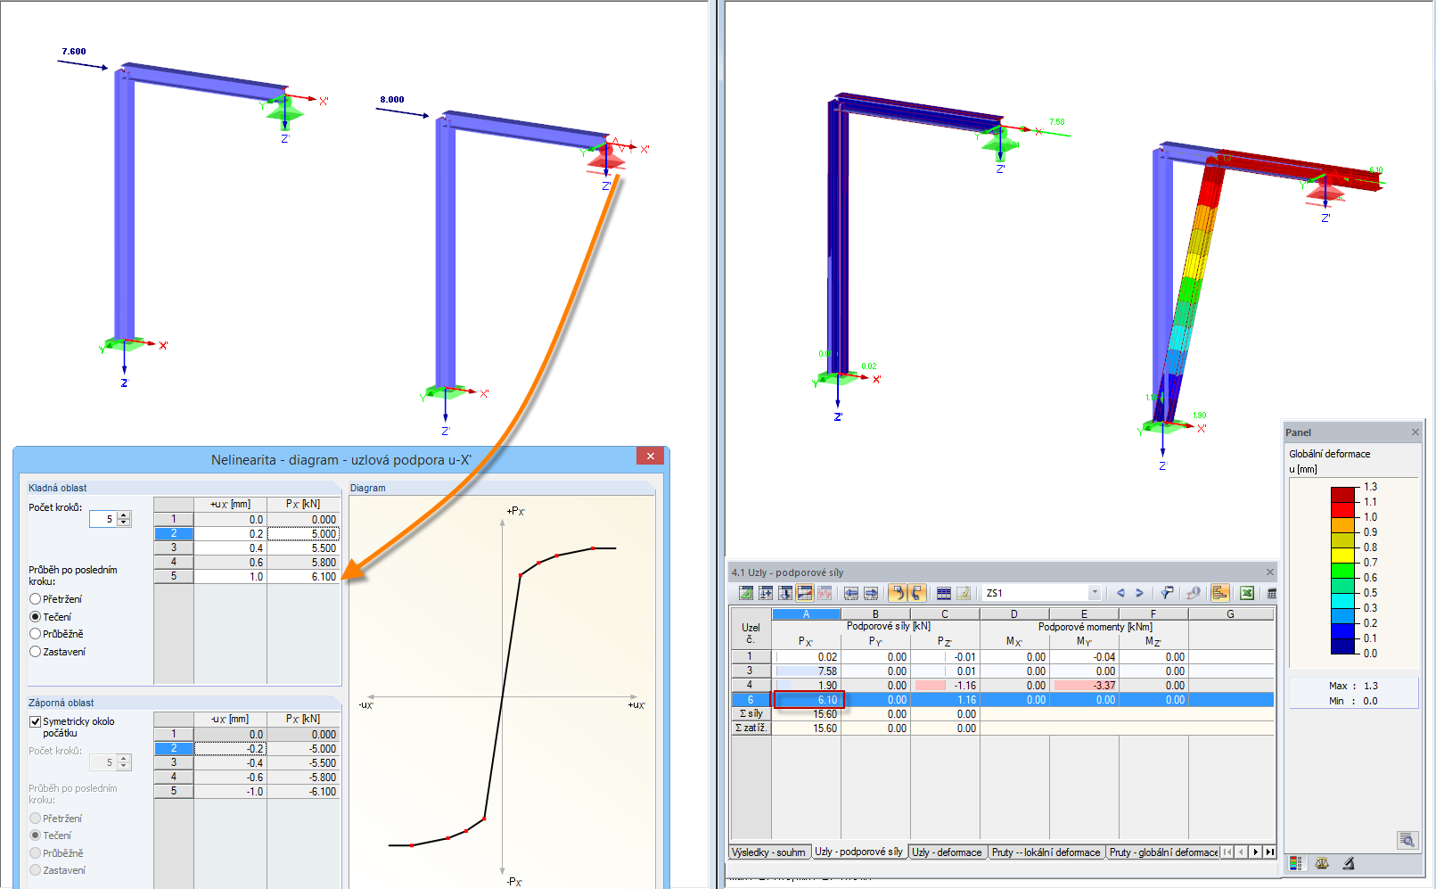Select Přetržení option in Záporná oblast

pos(56,819)
